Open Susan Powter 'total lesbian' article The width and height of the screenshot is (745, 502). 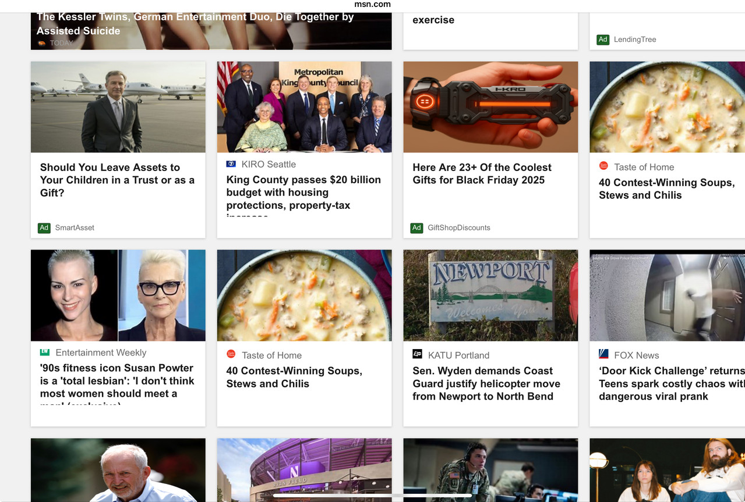(x=117, y=383)
